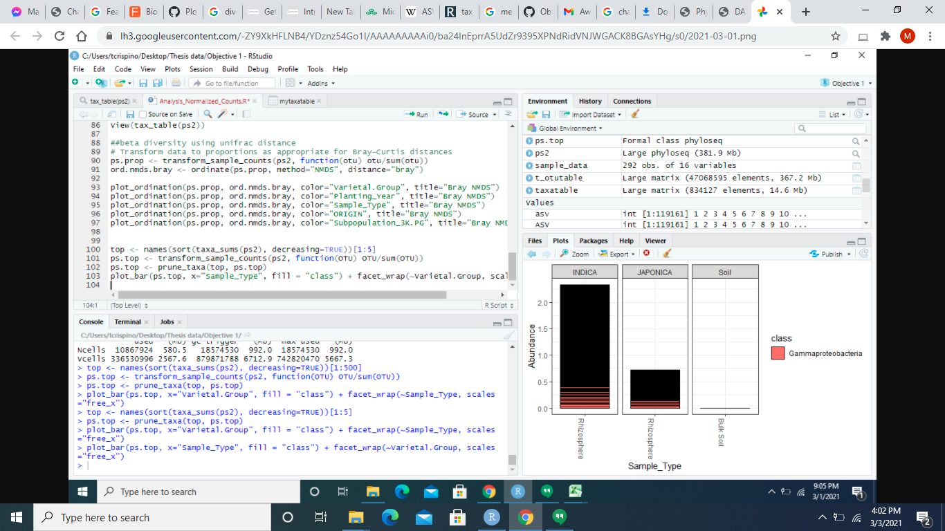Click the broom icon in Environment pane
This screenshot has height=531, width=945.
point(635,114)
